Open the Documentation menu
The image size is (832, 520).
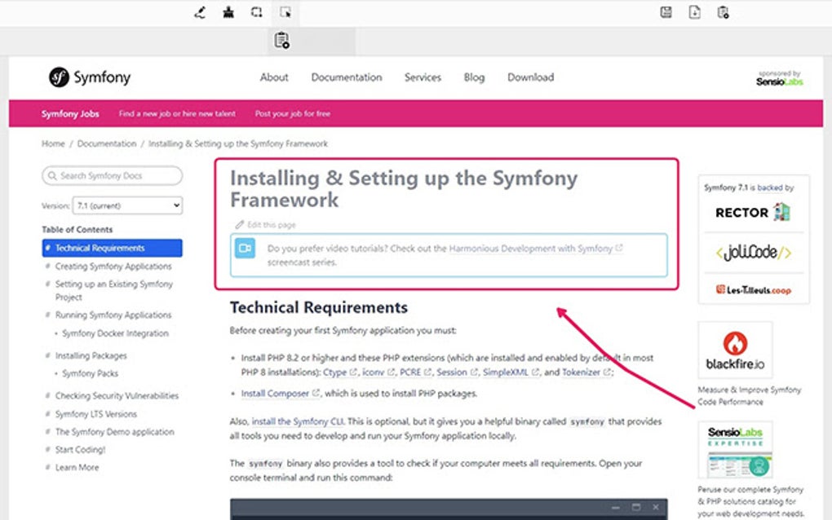pyautogui.click(x=346, y=77)
